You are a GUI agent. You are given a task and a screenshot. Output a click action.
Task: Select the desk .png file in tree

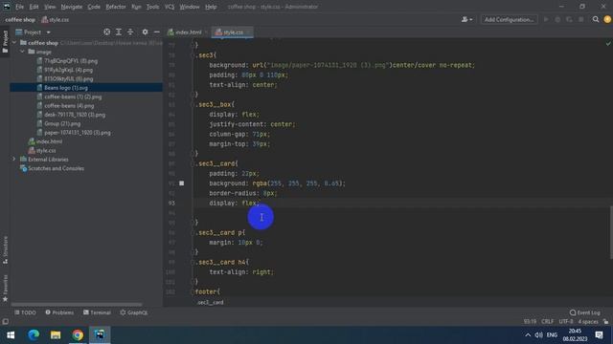(75, 115)
